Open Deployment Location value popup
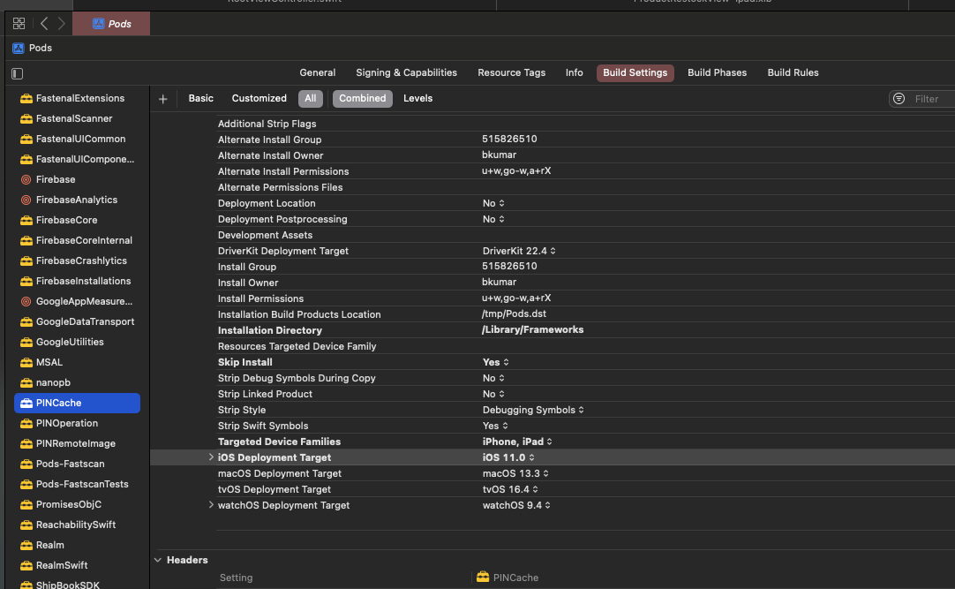The width and height of the screenshot is (955, 589). (493, 203)
